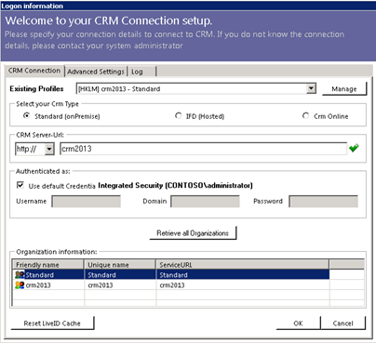Click the green checkmark validation icon
Viewport: 376px width, 343px height.
tap(354, 148)
